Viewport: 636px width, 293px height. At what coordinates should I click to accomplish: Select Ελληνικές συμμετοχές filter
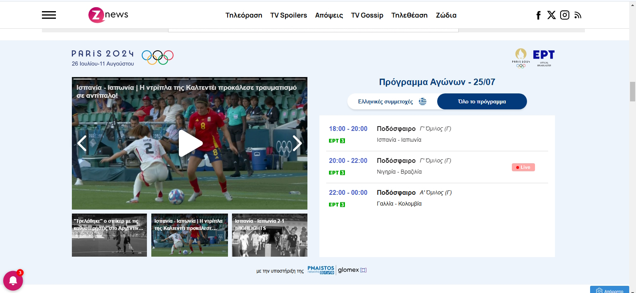tap(392, 101)
